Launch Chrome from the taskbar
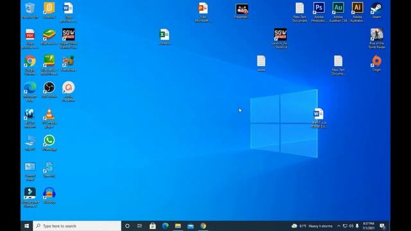This screenshot has width=411, height=231. [203, 226]
